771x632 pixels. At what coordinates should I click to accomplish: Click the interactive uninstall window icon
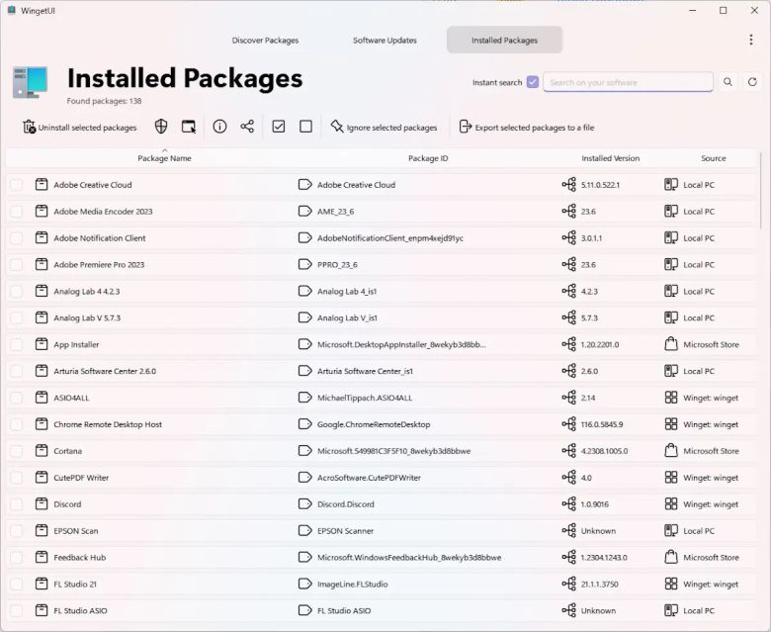click(189, 127)
